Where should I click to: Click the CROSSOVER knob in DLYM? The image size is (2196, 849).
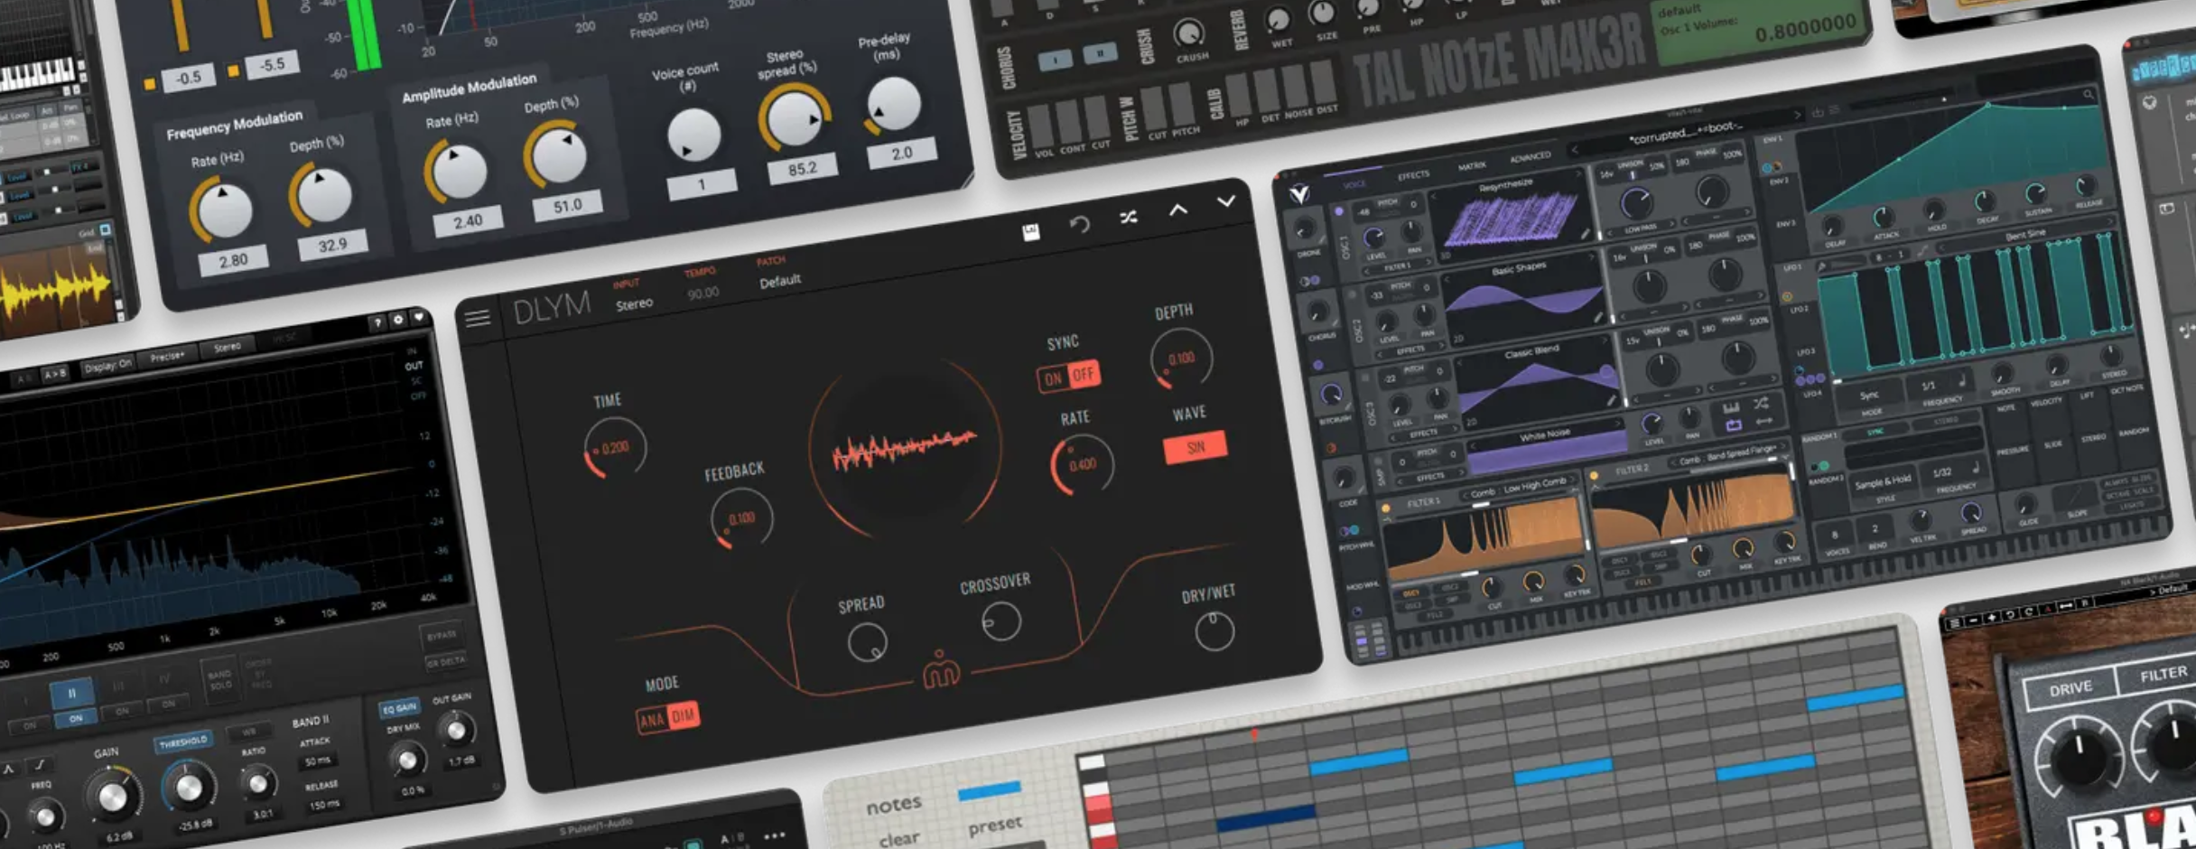[1000, 621]
